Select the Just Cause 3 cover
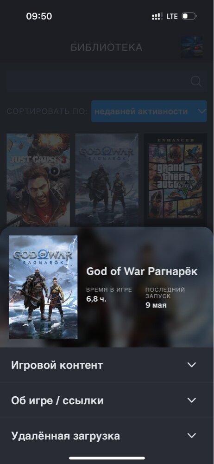Screen dimensions: 214x464 [38, 180]
